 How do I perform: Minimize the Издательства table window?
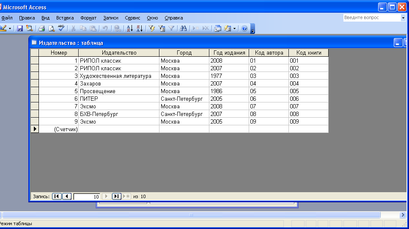(398, 43)
